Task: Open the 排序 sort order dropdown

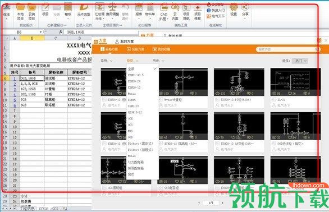Action: 300,61
